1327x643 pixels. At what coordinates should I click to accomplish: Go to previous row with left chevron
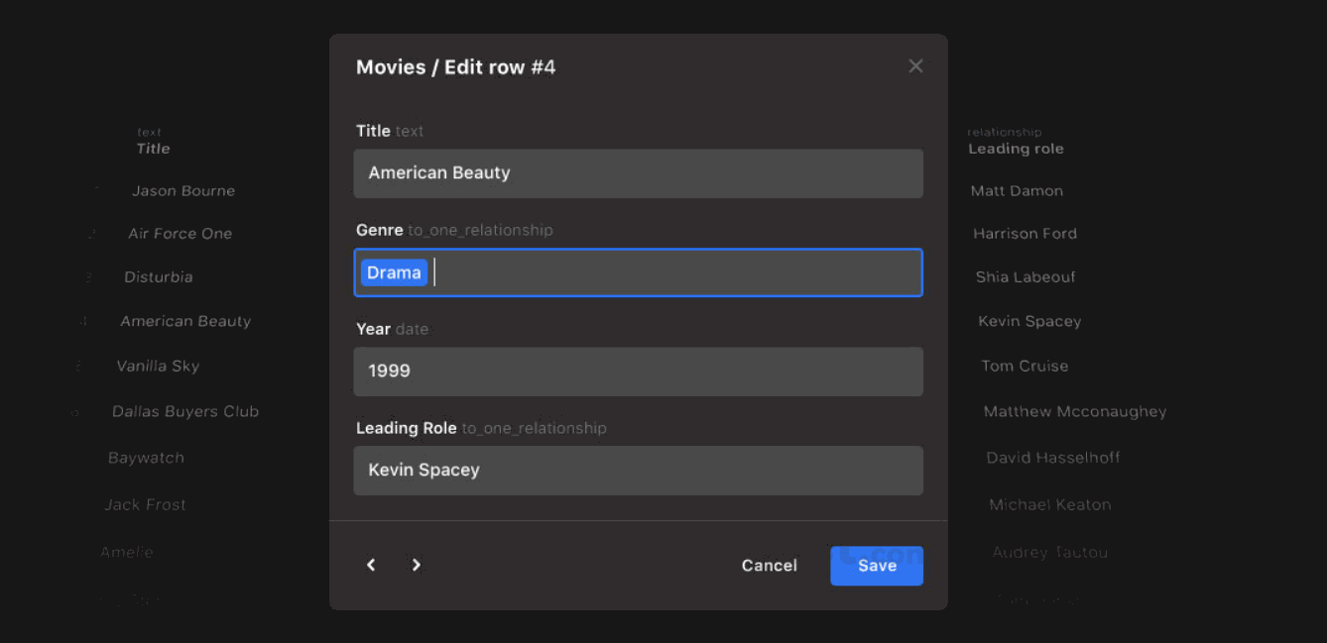coord(371,565)
